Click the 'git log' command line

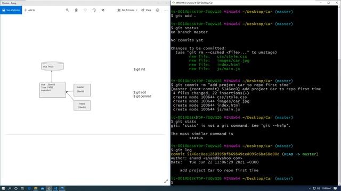pyautogui.click(x=181, y=150)
